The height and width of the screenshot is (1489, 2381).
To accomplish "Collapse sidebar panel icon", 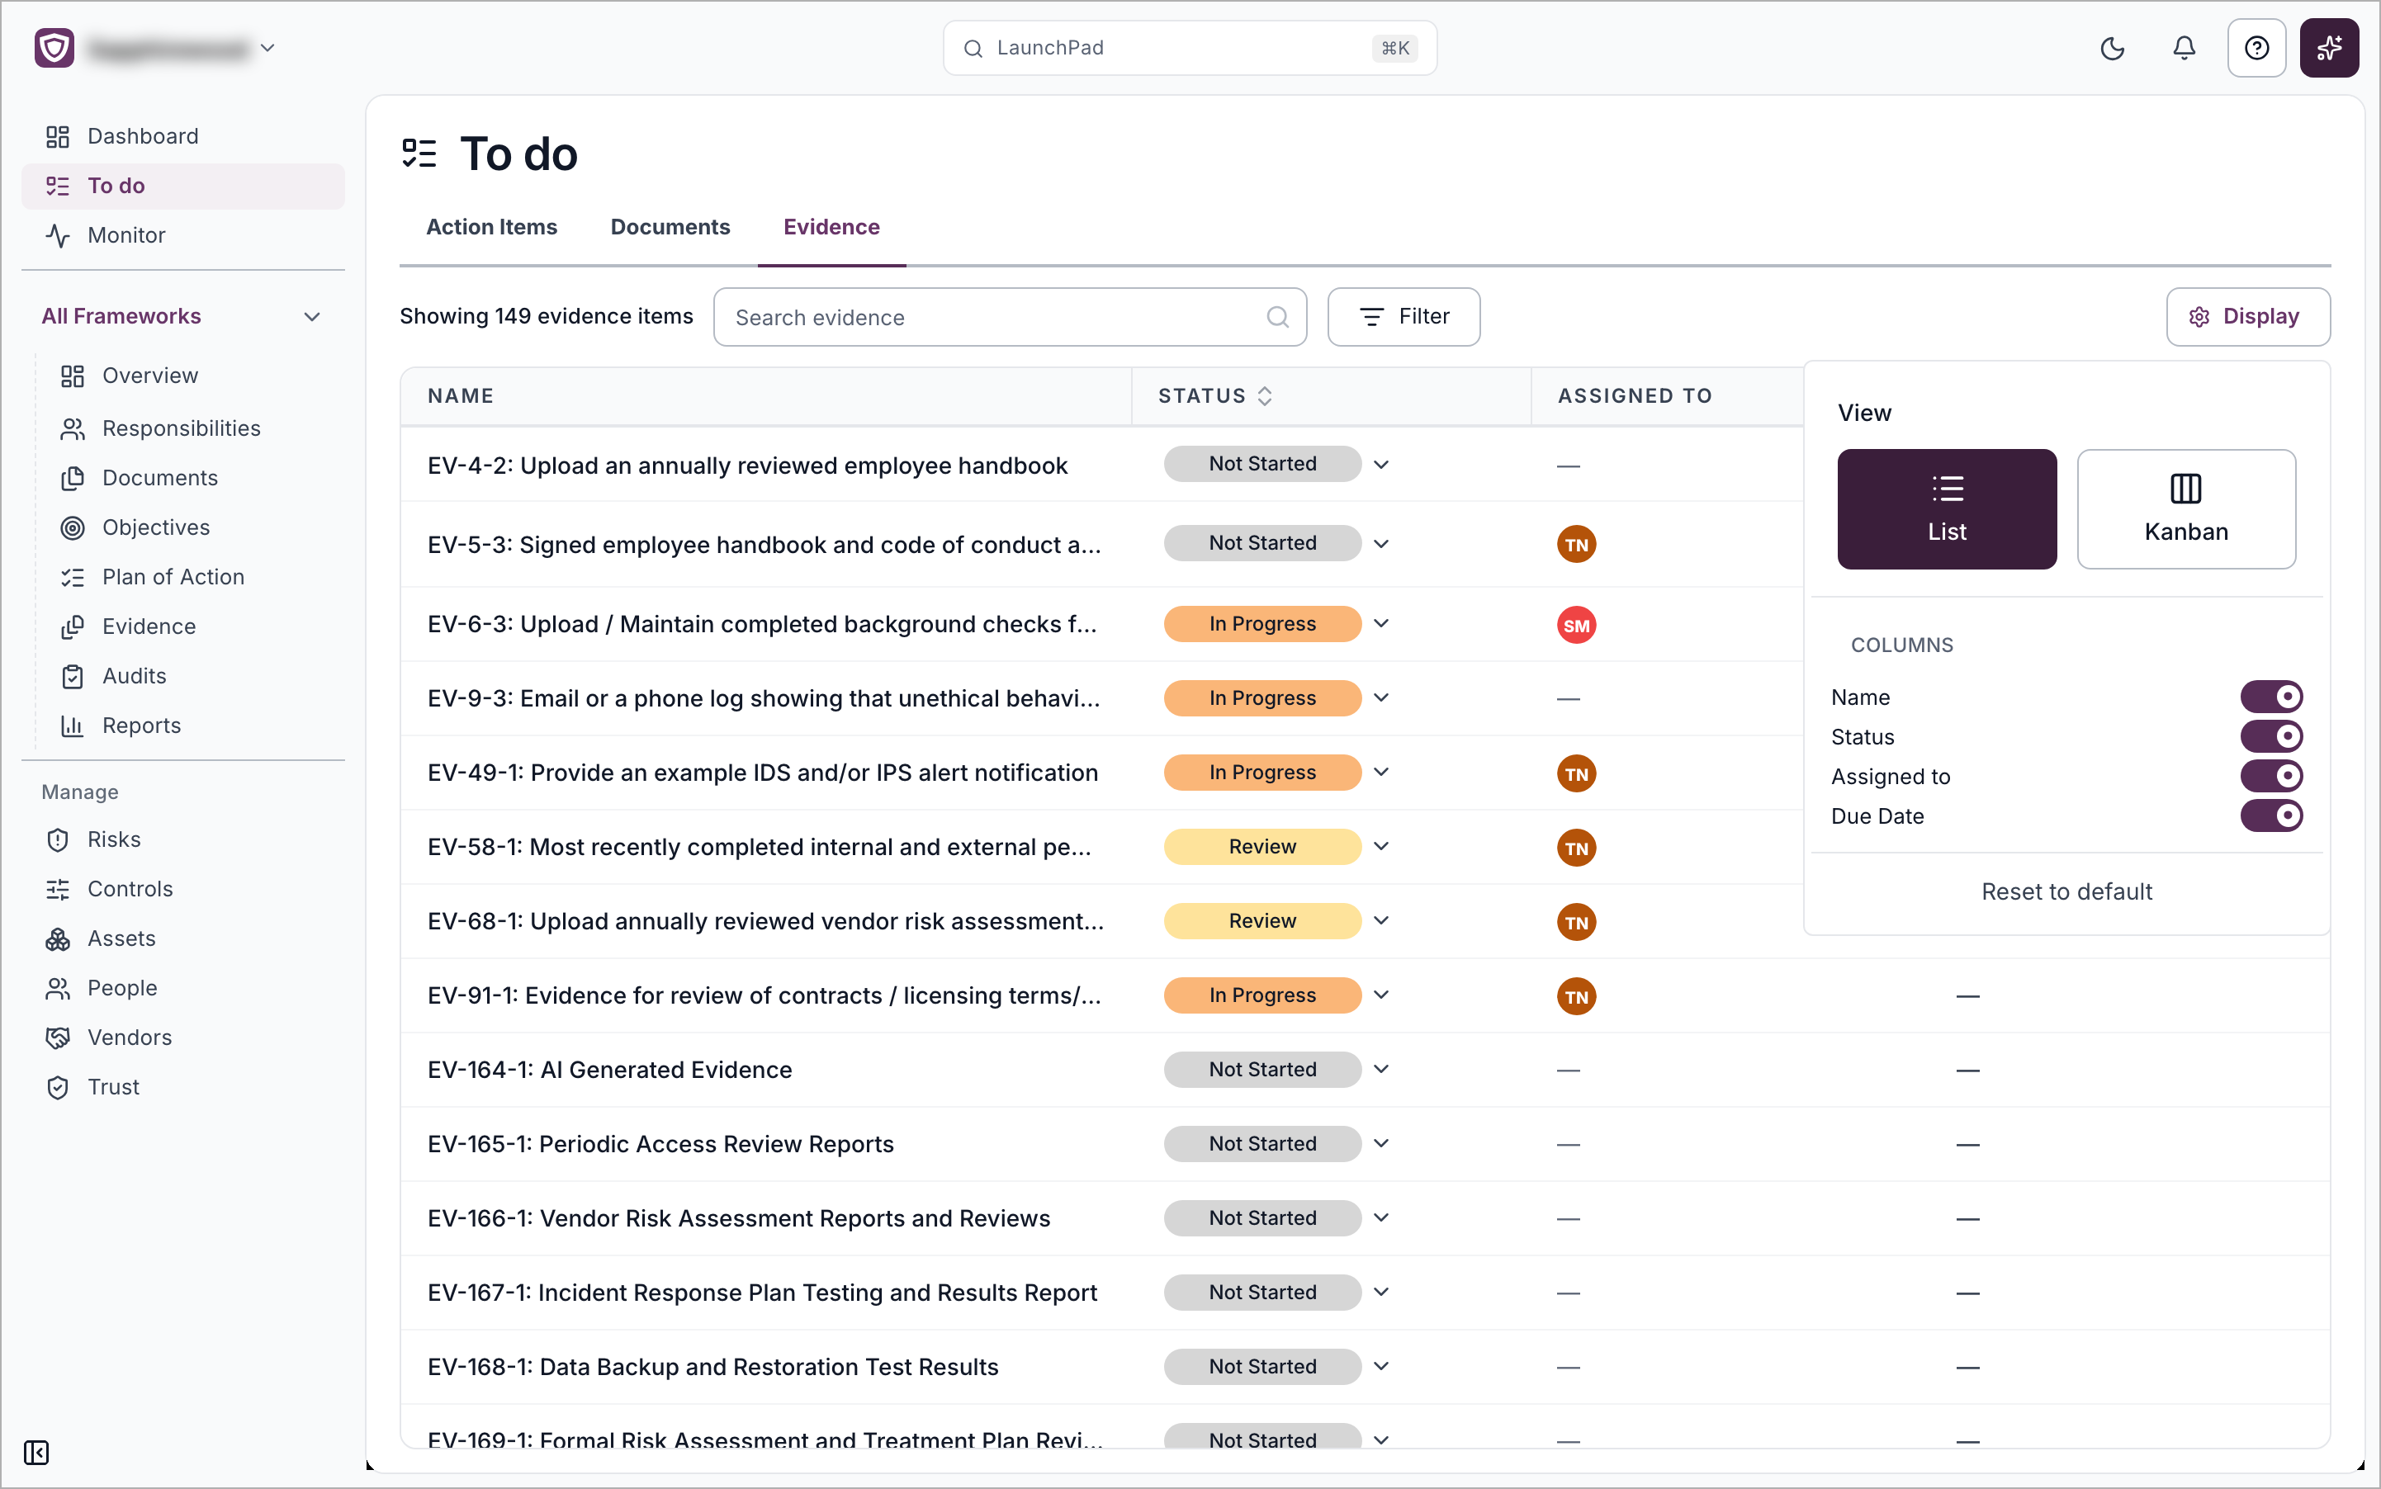I will pos(36,1452).
